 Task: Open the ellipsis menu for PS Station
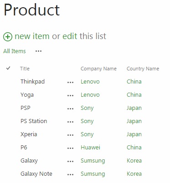pos(70,122)
